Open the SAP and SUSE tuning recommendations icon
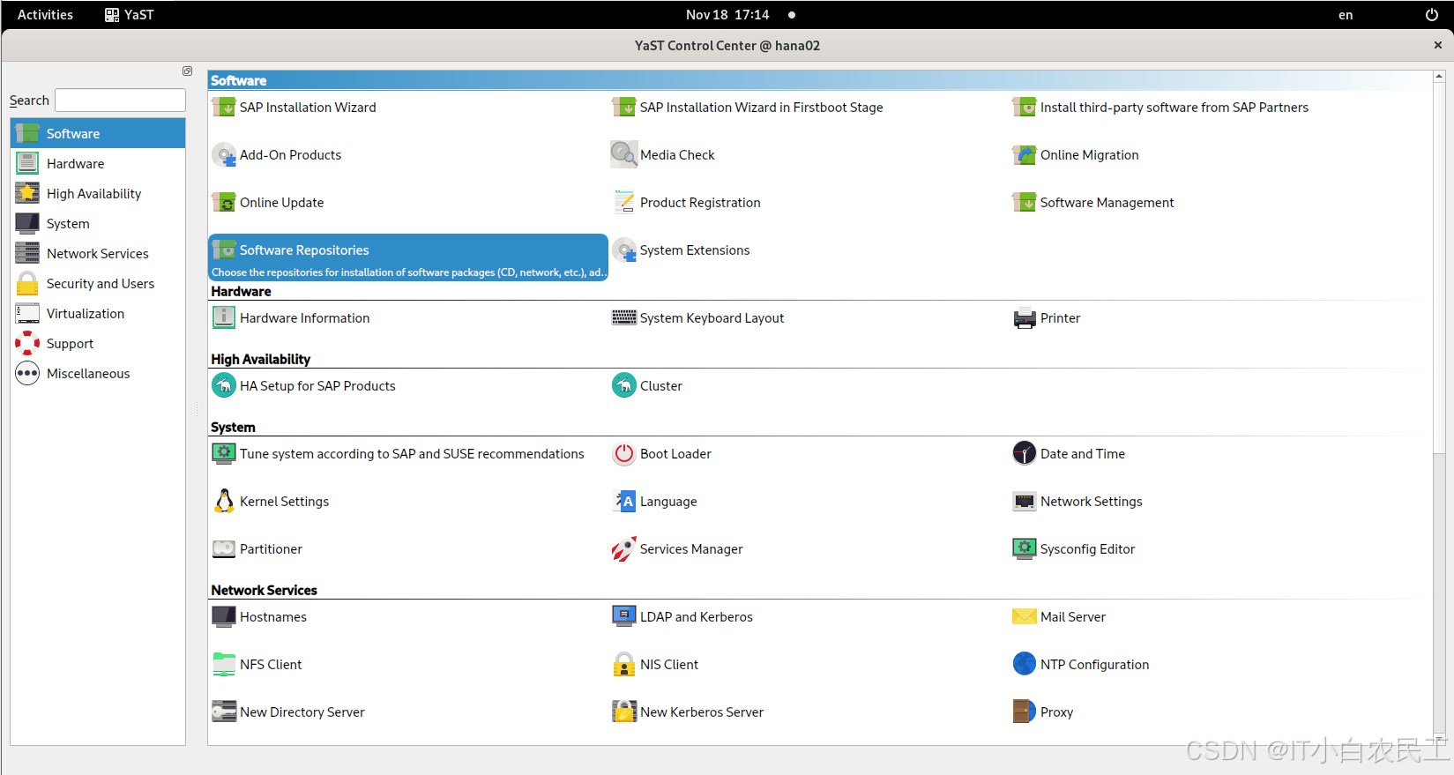The height and width of the screenshot is (775, 1454). point(224,454)
